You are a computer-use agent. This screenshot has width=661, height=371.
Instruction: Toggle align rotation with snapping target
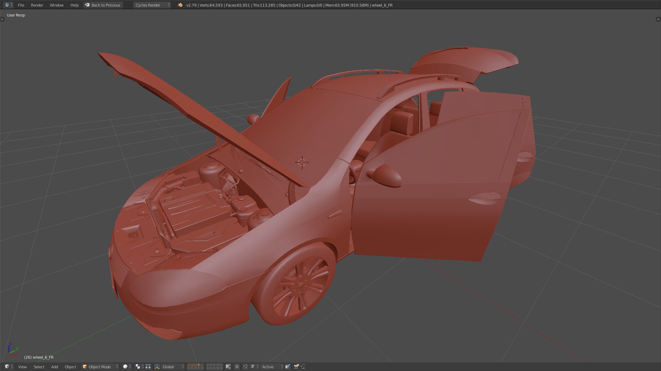287,367
